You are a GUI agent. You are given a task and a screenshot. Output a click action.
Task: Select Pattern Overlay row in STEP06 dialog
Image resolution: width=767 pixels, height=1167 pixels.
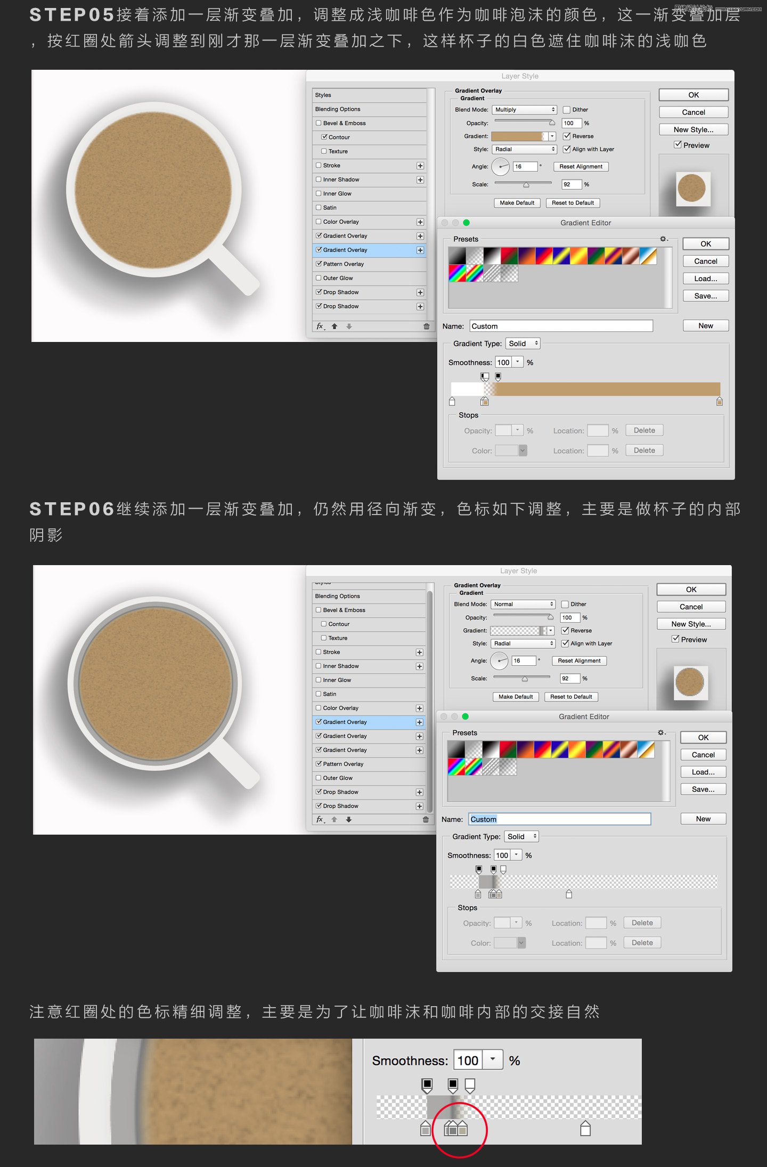pyautogui.click(x=369, y=764)
